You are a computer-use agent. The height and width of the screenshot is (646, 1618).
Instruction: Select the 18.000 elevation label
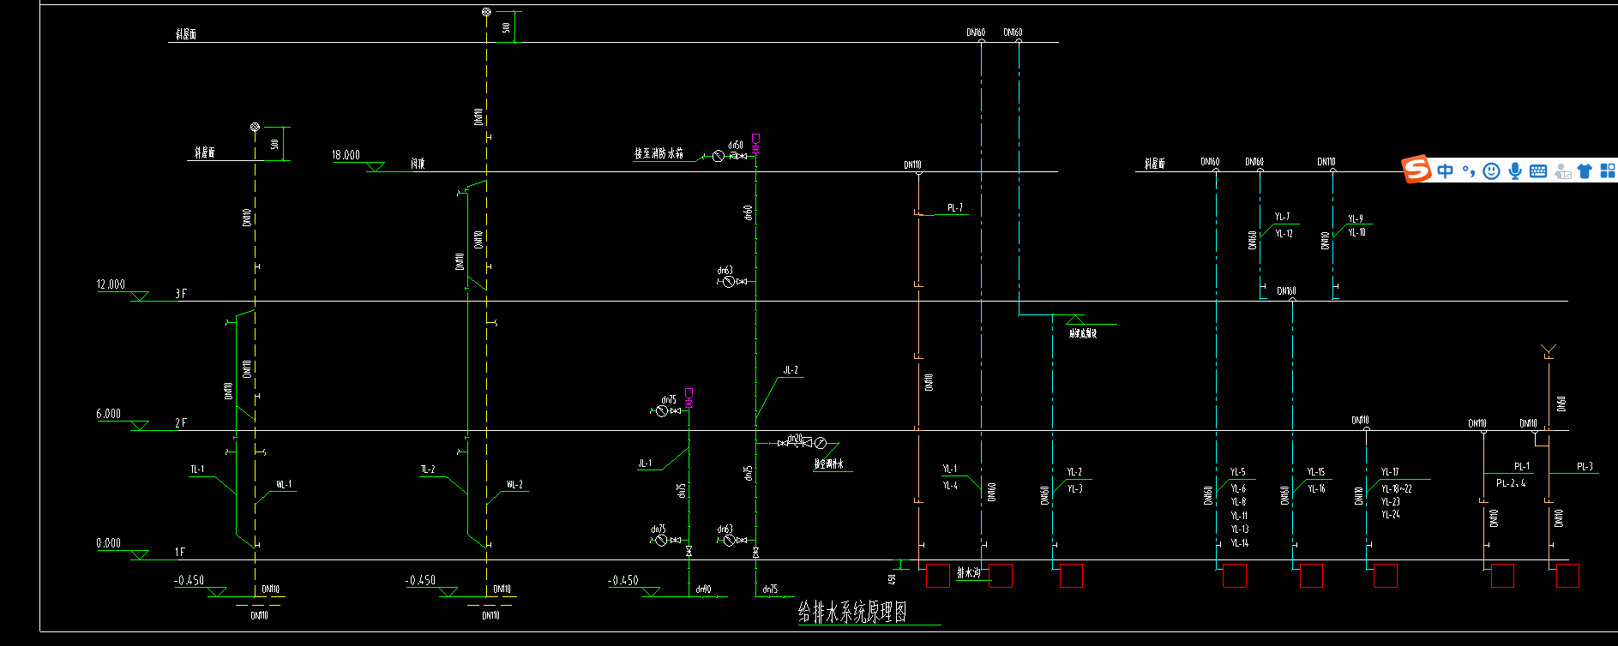346,155
